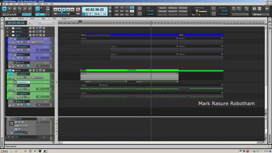Solo the Rapture 1 track
The height and width of the screenshot is (153, 272).
tap(22, 58)
